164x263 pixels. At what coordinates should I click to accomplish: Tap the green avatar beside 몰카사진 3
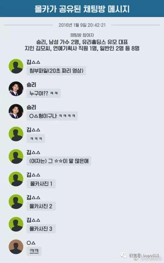[16, 224]
